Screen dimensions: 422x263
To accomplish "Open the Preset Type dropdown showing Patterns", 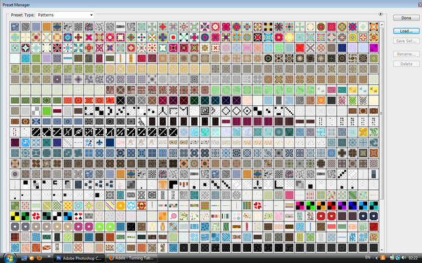I will (65, 15).
